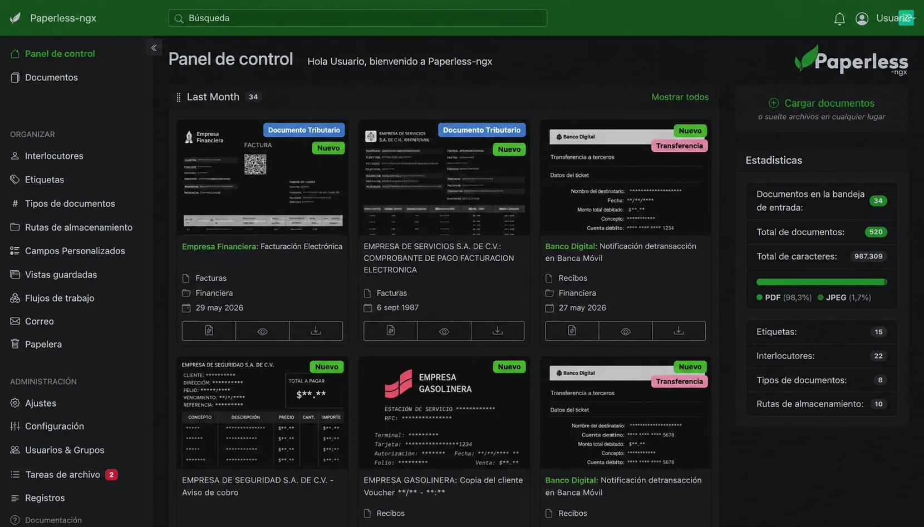
Task: Click the EMPRESA GASOLINERA voucher title
Action: tap(443, 486)
